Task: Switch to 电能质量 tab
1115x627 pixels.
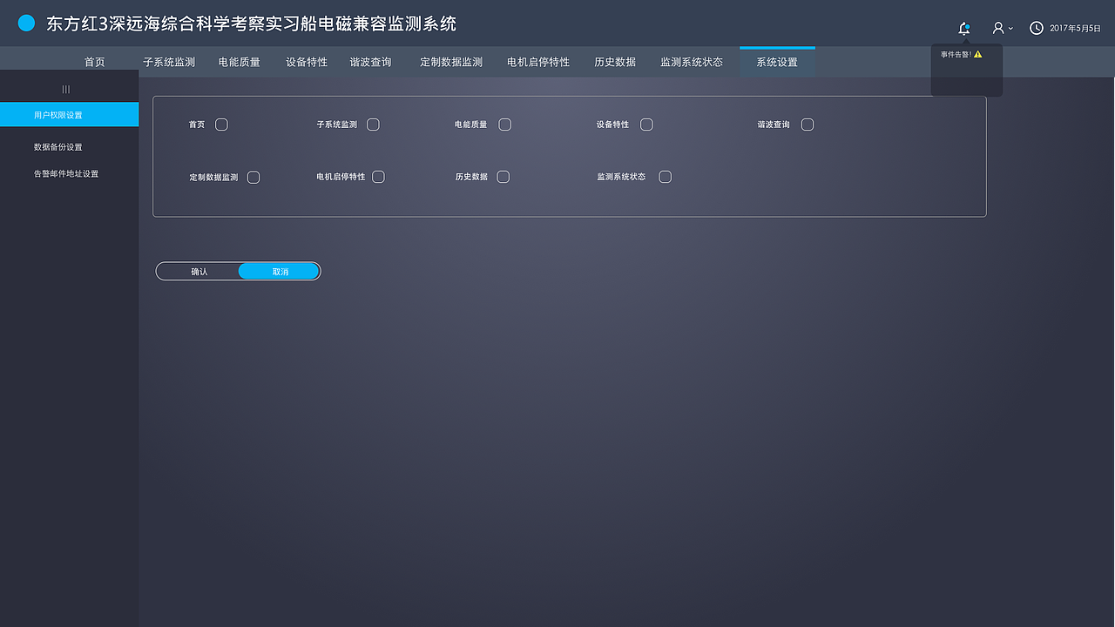Action: pos(240,63)
